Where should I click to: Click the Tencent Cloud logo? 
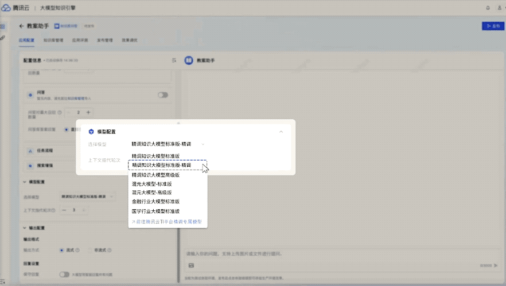[6, 8]
